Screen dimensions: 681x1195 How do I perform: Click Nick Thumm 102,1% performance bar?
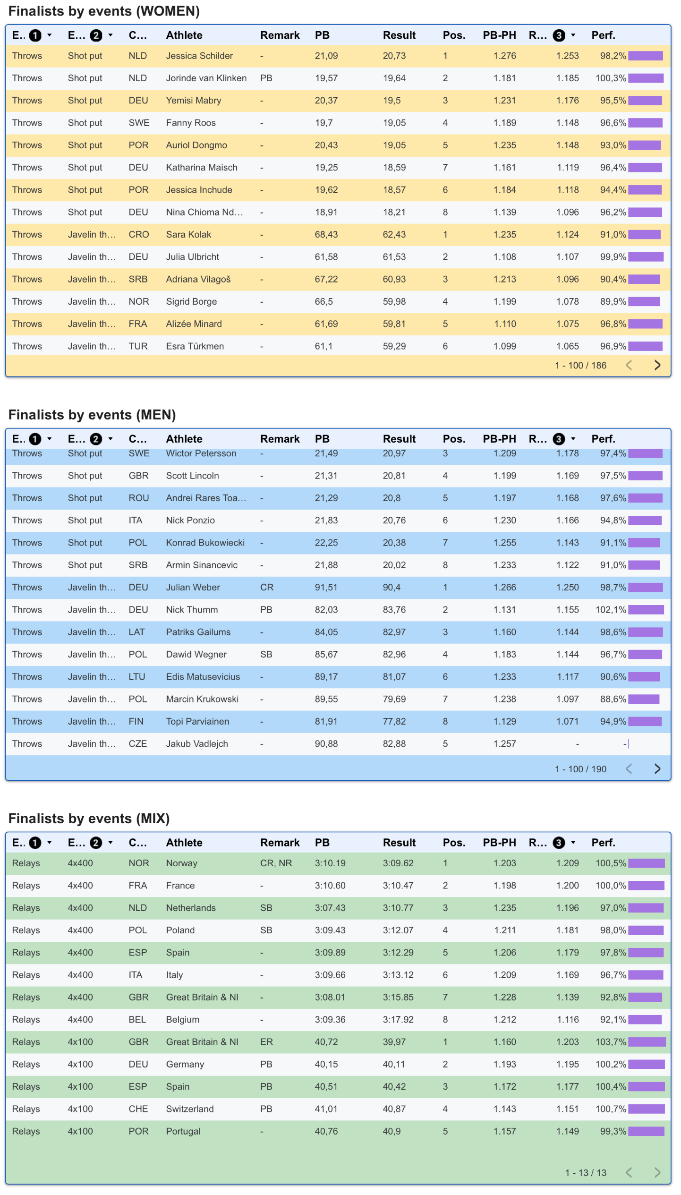point(646,610)
